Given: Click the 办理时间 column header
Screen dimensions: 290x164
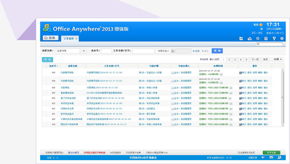Looking at the screenshot, I should pyautogui.click(x=218, y=66).
